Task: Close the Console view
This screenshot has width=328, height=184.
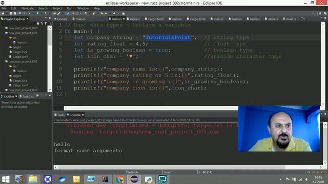Action: (x=83, y=115)
